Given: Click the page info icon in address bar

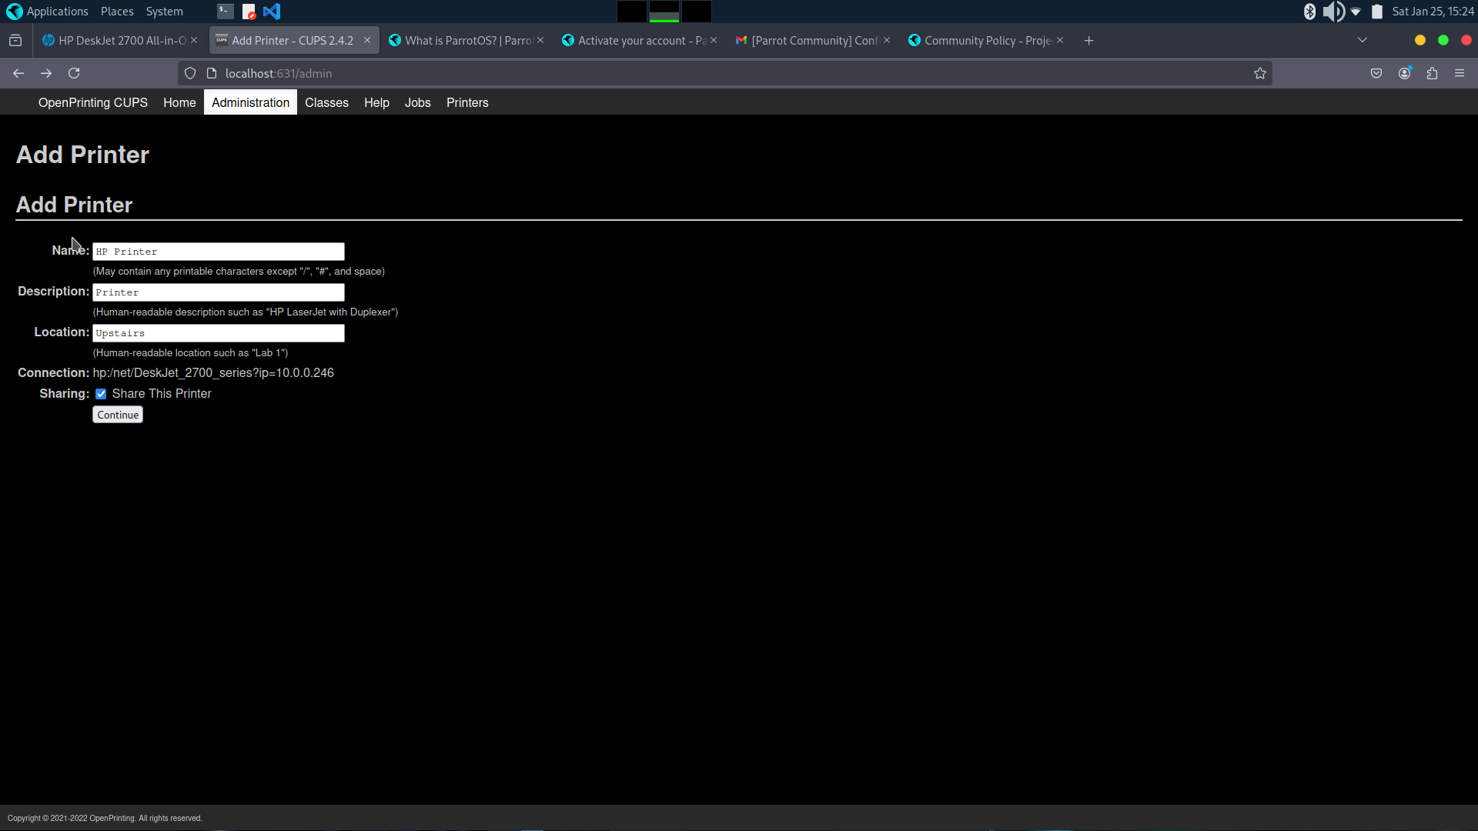Looking at the screenshot, I should pyautogui.click(x=212, y=74).
